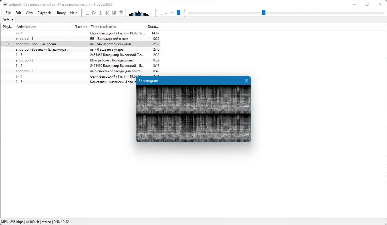Select track 'ВВ - Володарский о нем'

(109, 39)
